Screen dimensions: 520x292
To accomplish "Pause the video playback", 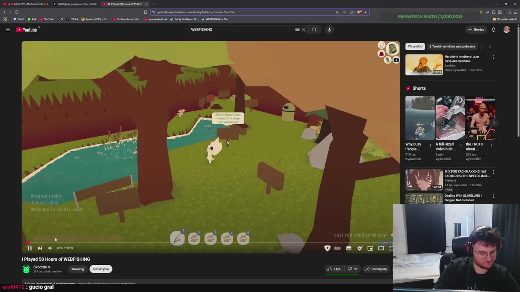I will coord(30,248).
